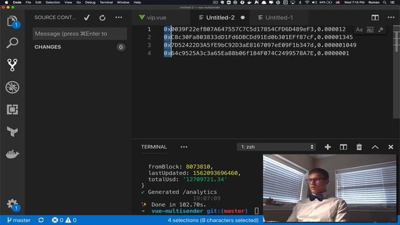
Task: Open the Terraform view icon
Action: click(x=12, y=132)
